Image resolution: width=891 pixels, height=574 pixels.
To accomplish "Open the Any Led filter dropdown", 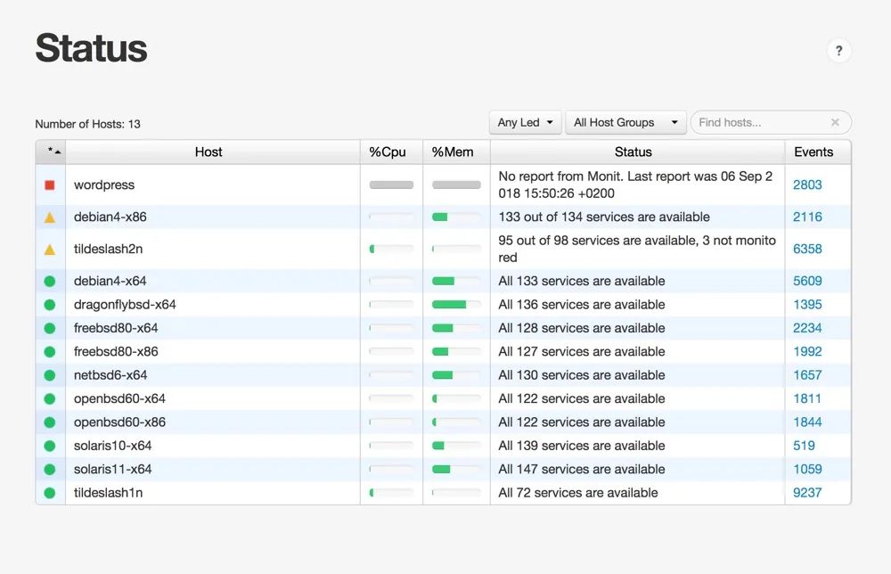I will tap(525, 123).
